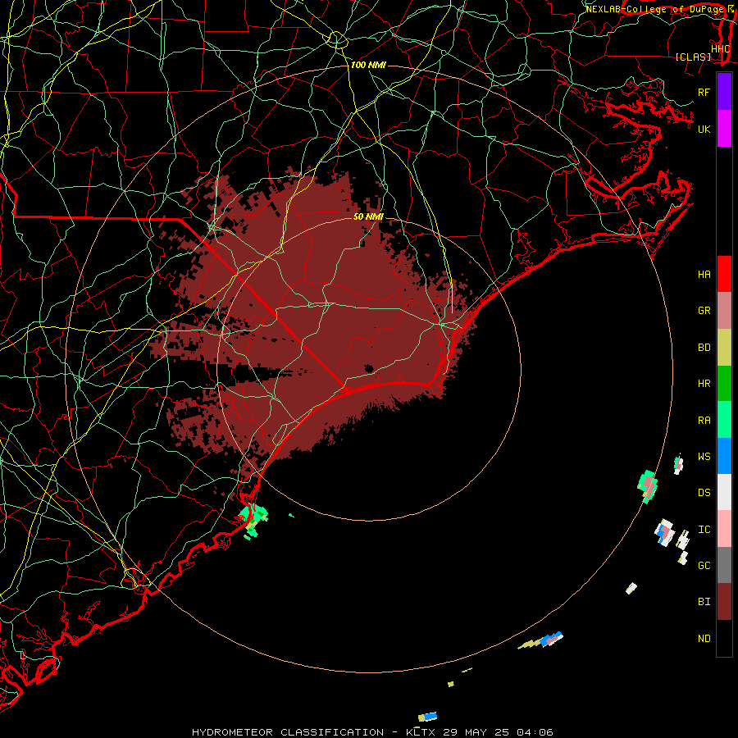738x738 pixels.
Task: Select the yellow BD legend swatch
Action: (x=724, y=347)
